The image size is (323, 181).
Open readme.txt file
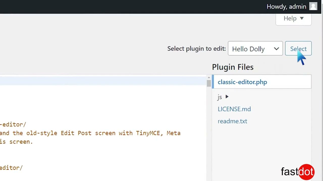coord(232,121)
